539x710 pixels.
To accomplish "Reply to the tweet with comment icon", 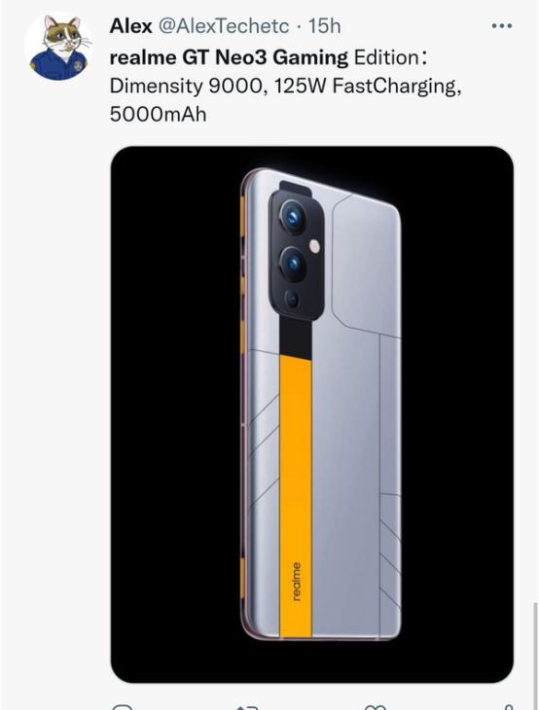I will coord(123,706).
